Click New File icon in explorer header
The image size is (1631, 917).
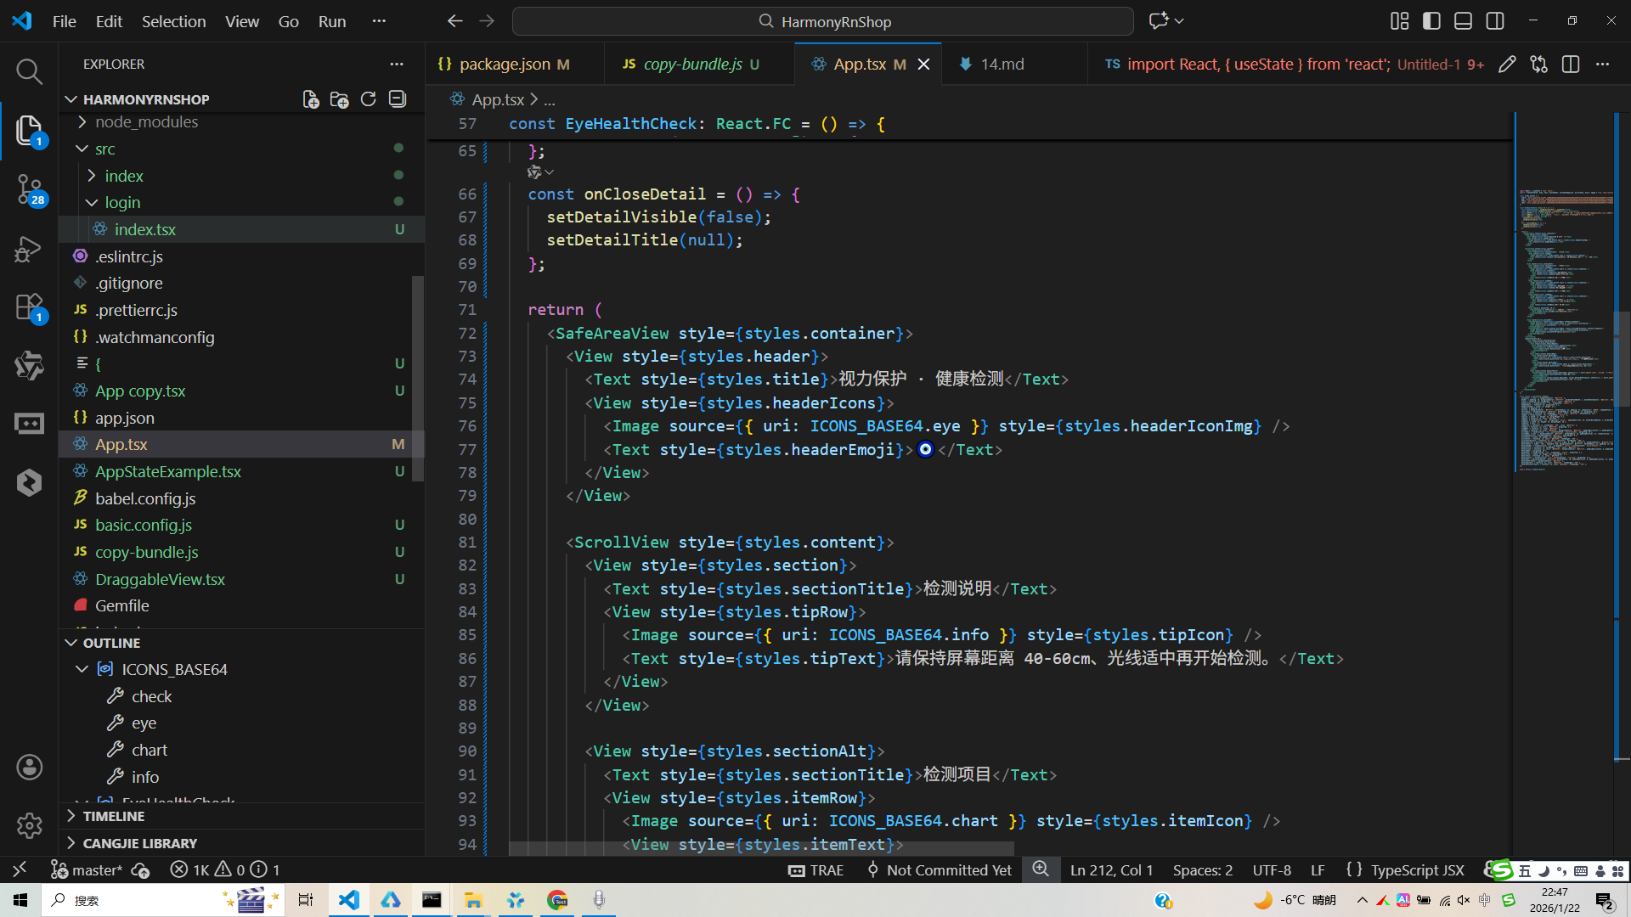(311, 99)
